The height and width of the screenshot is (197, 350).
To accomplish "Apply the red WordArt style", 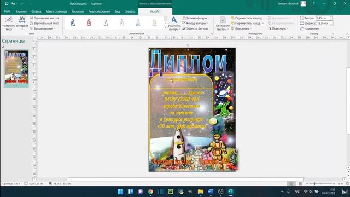I will coord(89,23).
